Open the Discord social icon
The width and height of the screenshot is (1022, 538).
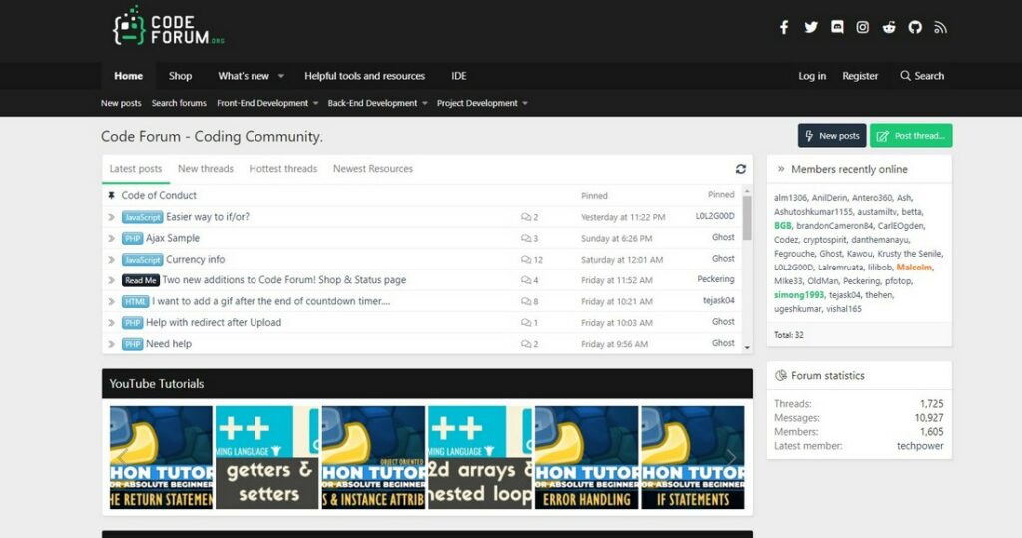tap(837, 27)
